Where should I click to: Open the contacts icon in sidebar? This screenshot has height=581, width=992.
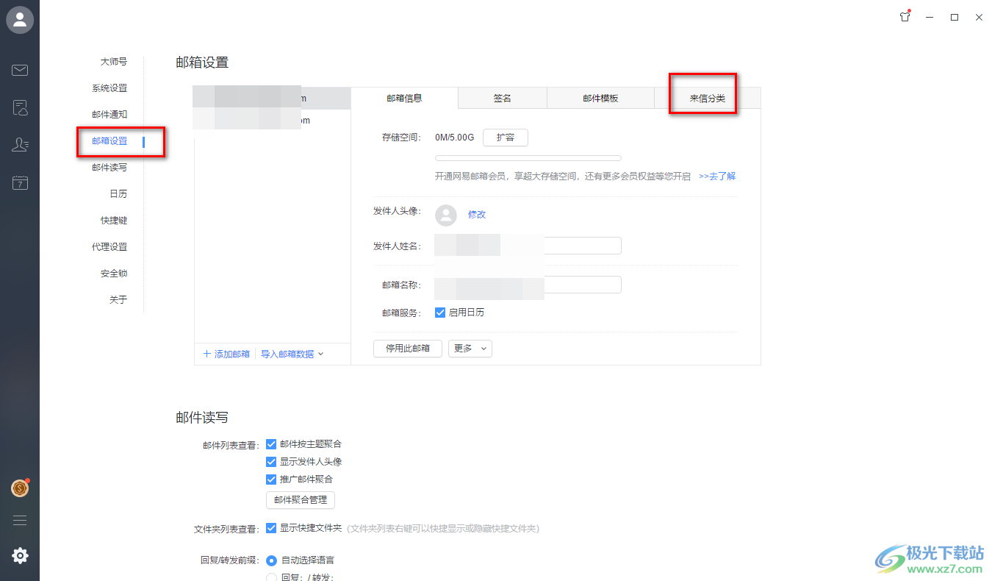point(20,145)
